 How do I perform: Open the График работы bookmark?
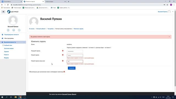tap(64, 8)
